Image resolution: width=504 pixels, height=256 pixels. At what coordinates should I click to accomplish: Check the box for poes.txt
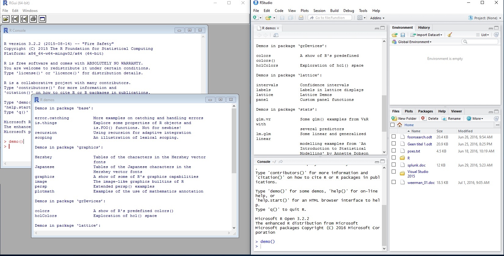(393, 151)
